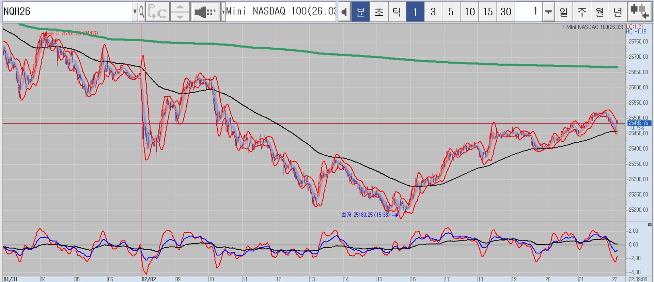Click the add candlestick chart icon

click(639, 11)
